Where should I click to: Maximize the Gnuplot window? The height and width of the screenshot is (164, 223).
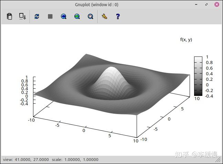206,4
